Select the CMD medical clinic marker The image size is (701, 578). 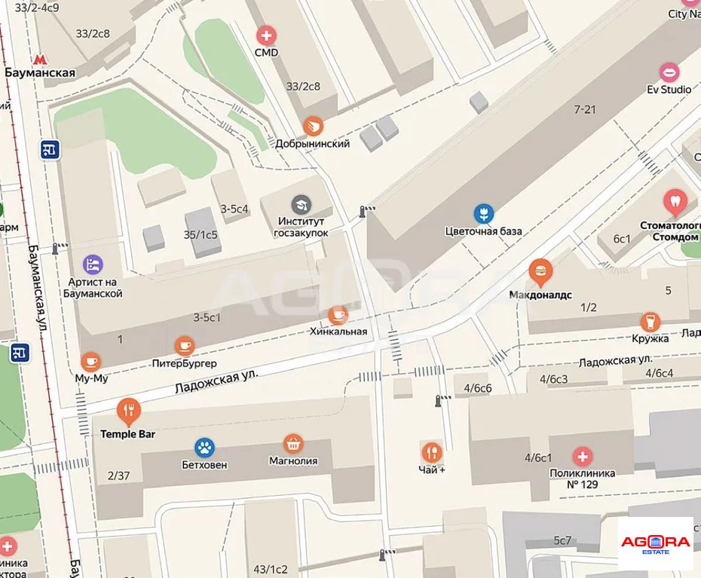pyautogui.click(x=266, y=35)
